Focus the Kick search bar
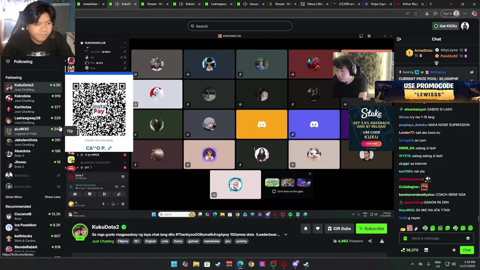480x270 pixels. [x=240, y=26]
